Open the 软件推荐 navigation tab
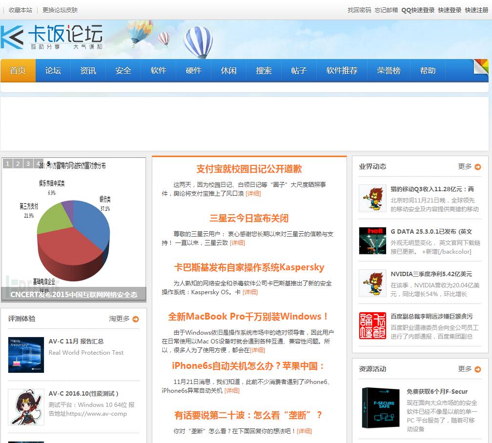492x443 pixels. (342, 71)
